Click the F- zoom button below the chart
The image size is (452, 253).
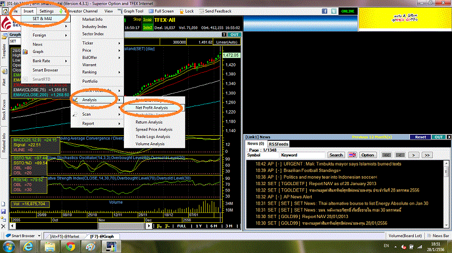click(x=167, y=226)
